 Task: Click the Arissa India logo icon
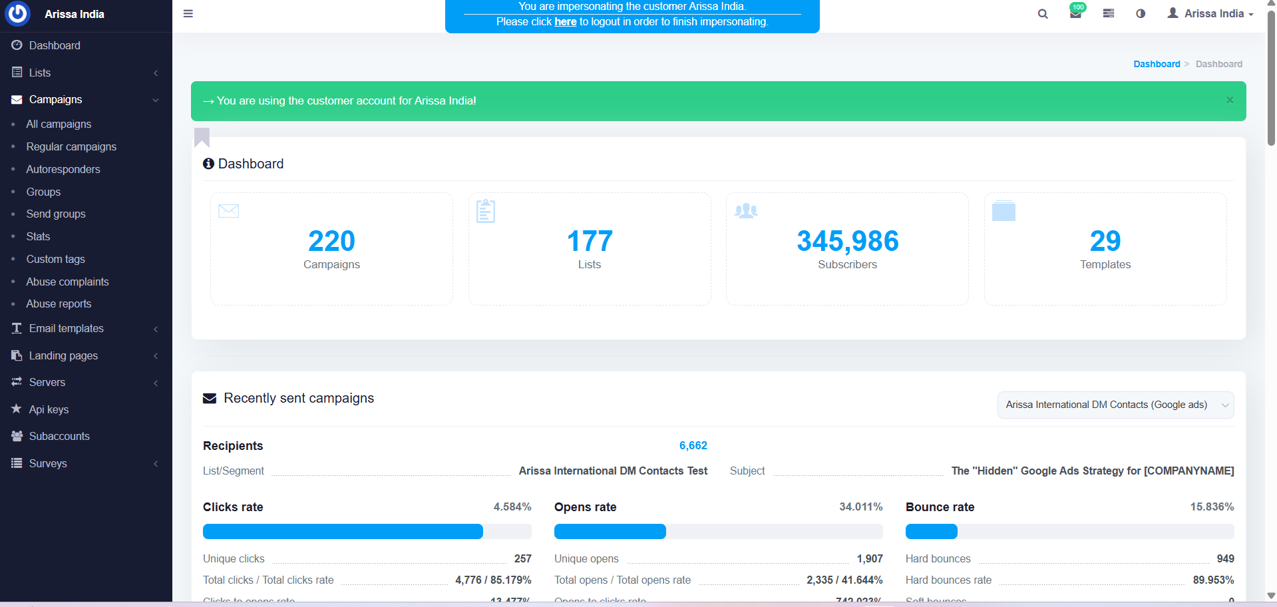[18, 14]
